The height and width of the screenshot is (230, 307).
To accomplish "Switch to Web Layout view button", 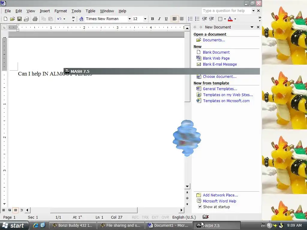I will click(x=10, y=210).
